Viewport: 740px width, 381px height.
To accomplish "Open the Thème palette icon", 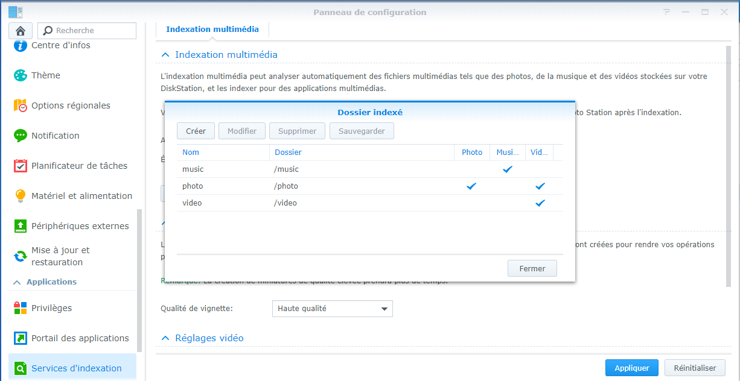I will pos(21,75).
